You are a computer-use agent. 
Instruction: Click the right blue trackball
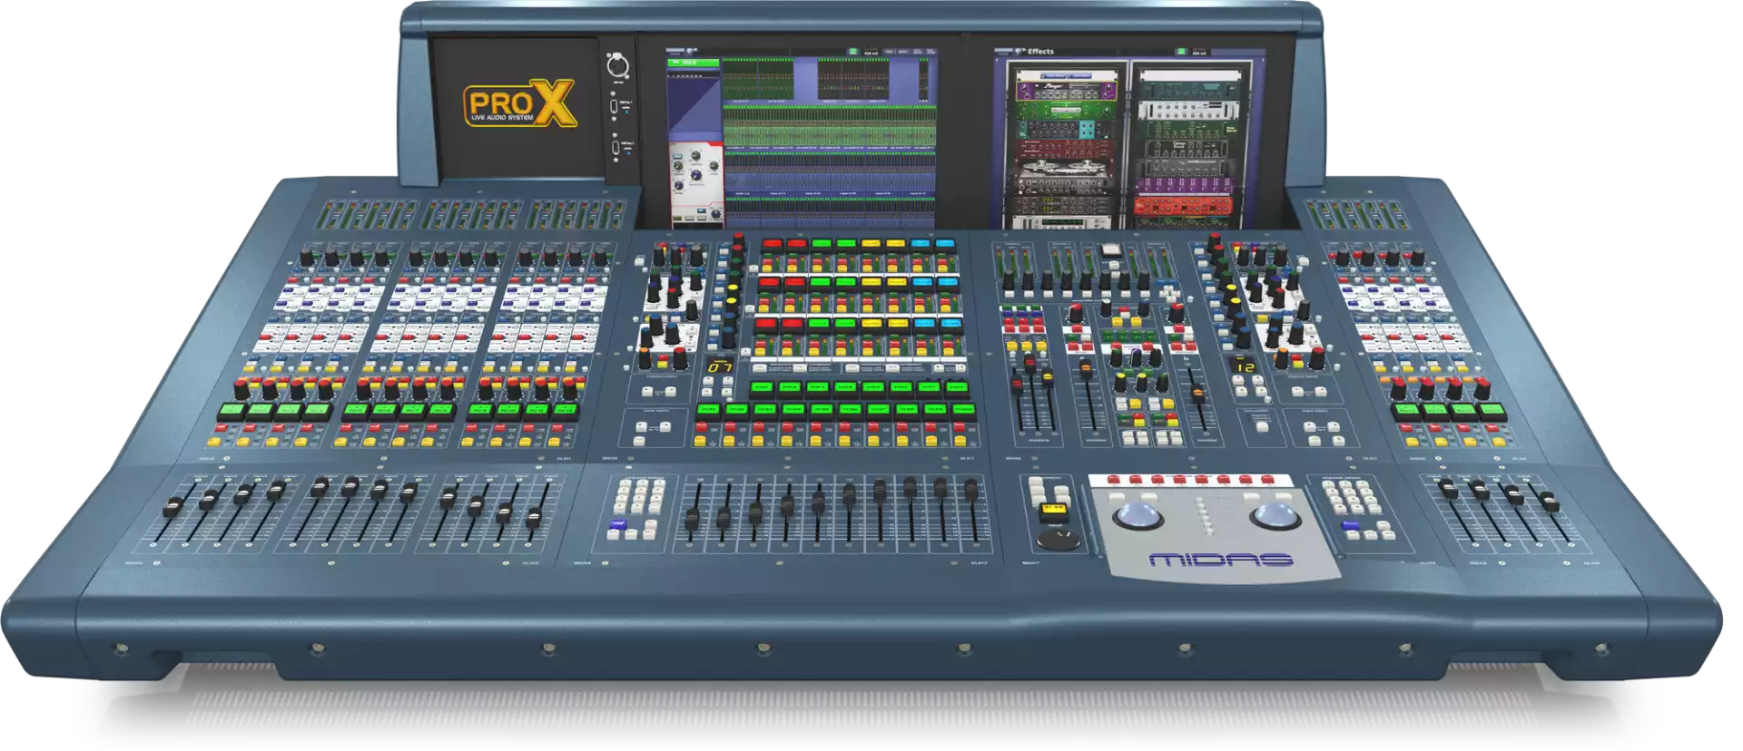(x=1275, y=518)
